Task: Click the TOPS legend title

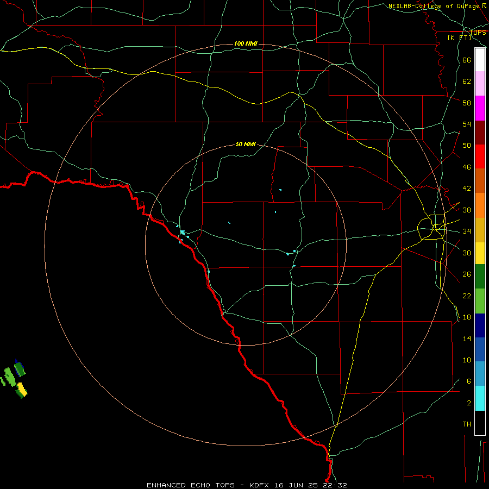Action: (478, 32)
